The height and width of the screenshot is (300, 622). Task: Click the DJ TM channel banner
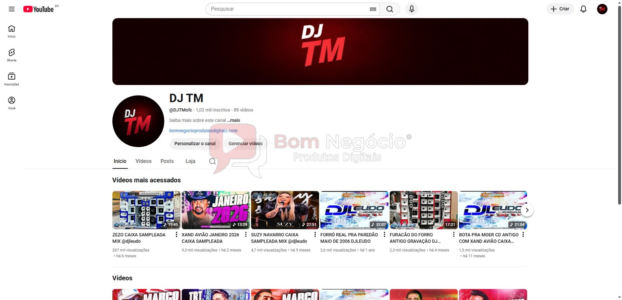tap(320, 52)
